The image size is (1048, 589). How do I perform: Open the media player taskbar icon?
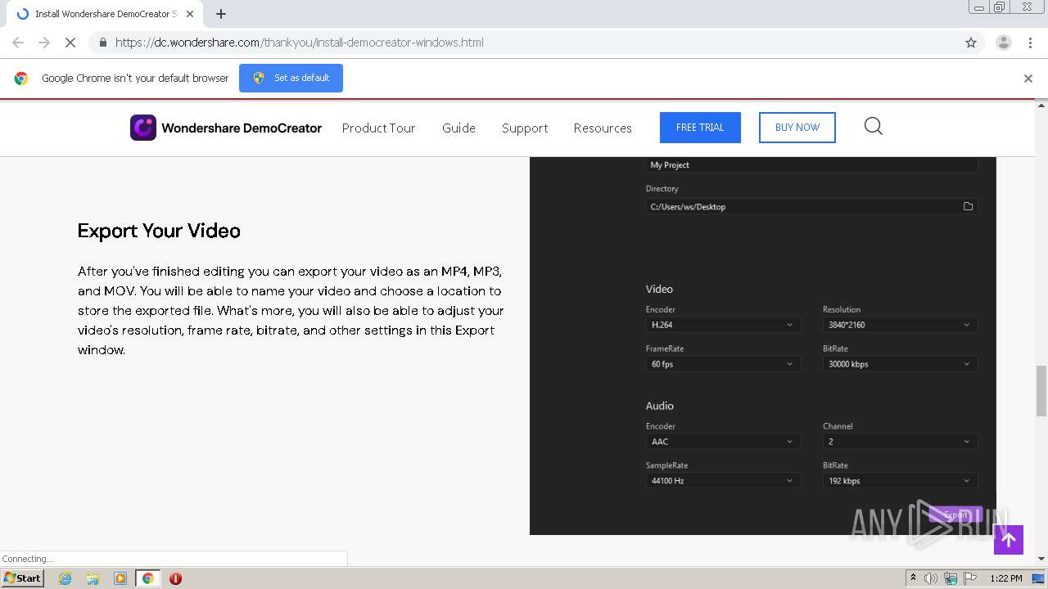(x=120, y=578)
